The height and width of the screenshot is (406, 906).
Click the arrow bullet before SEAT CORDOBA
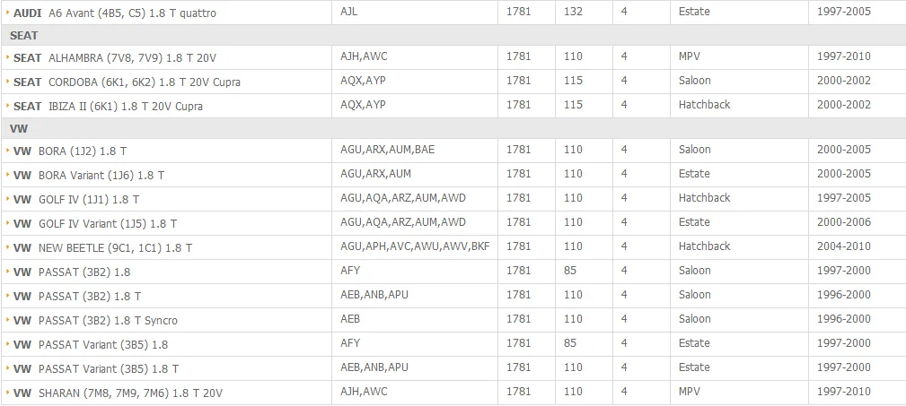[x=7, y=82]
